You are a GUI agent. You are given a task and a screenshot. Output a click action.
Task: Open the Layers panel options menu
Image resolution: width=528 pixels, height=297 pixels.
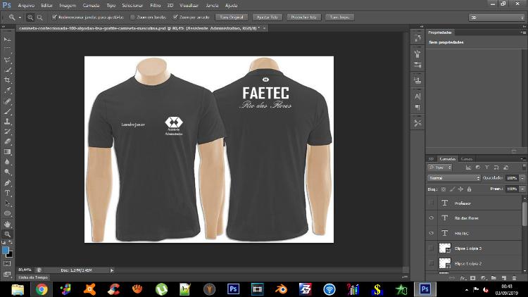522,158
